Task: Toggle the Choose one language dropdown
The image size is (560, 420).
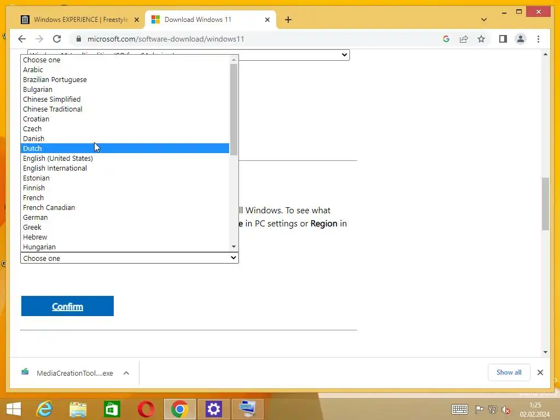Action: [x=129, y=258]
